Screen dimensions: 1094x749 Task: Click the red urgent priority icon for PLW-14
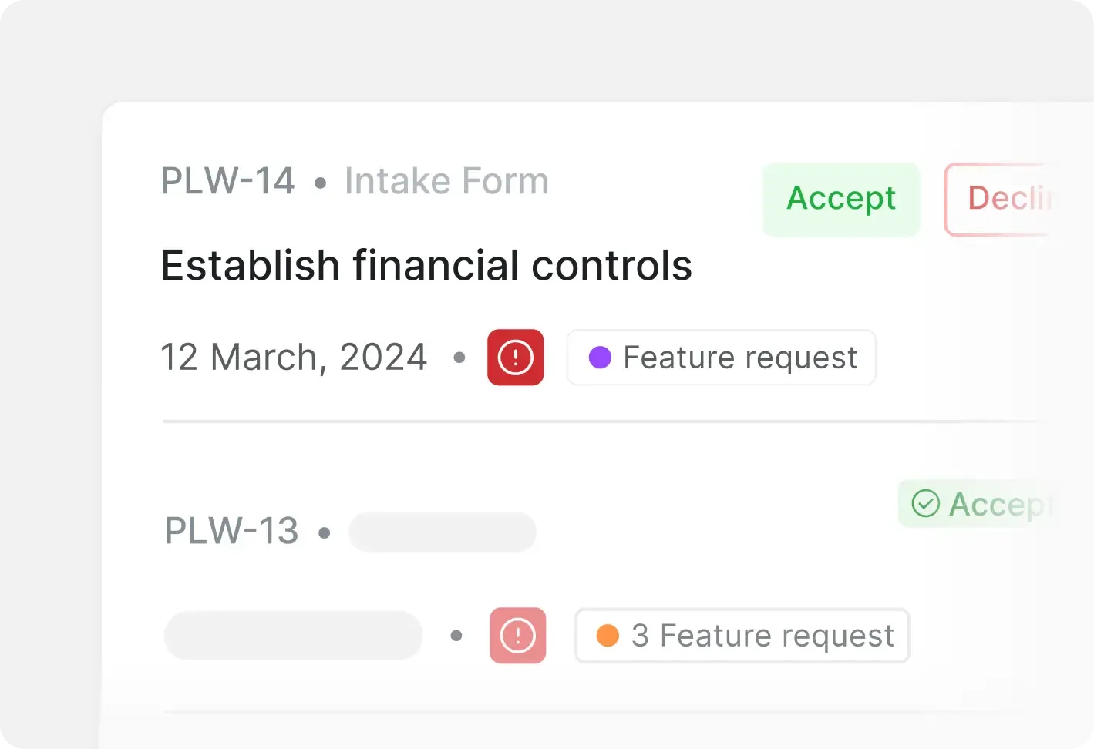[x=515, y=358]
